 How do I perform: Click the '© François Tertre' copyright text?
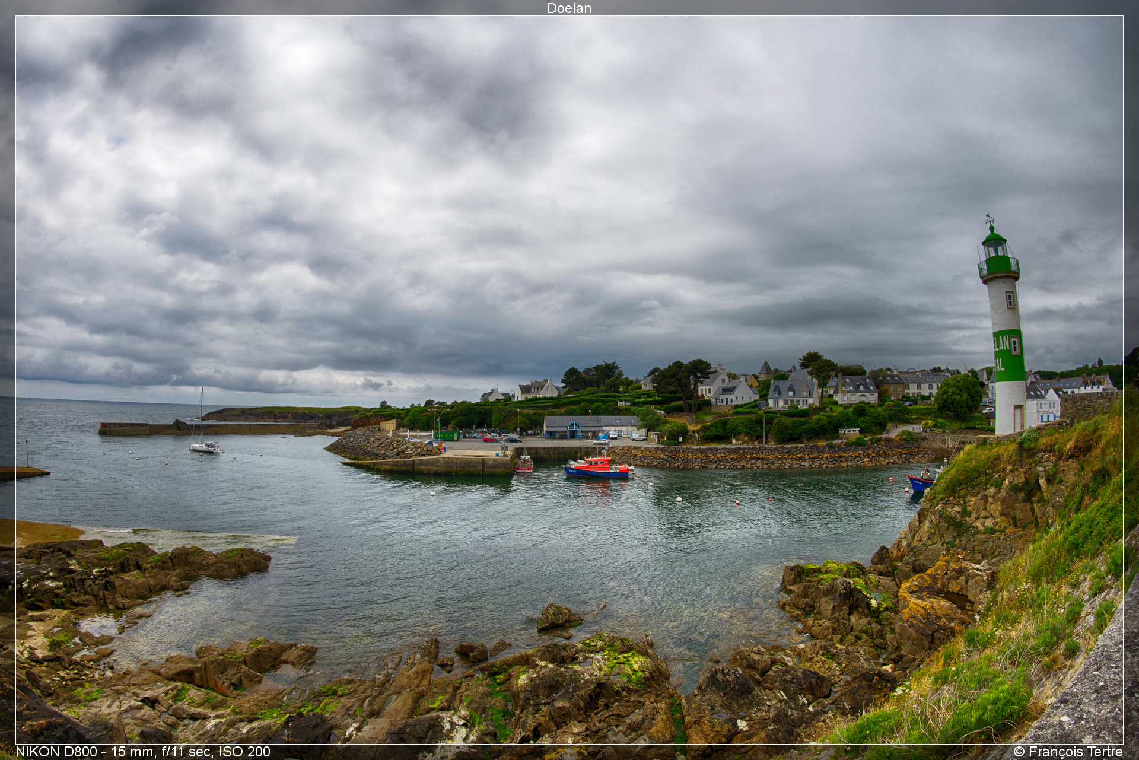tap(1068, 752)
